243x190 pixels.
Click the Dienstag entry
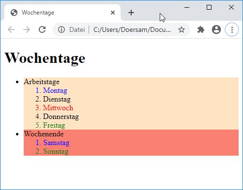(x=57, y=99)
